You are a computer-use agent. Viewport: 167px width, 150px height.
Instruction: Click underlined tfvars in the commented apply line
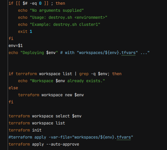pos(124,137)
